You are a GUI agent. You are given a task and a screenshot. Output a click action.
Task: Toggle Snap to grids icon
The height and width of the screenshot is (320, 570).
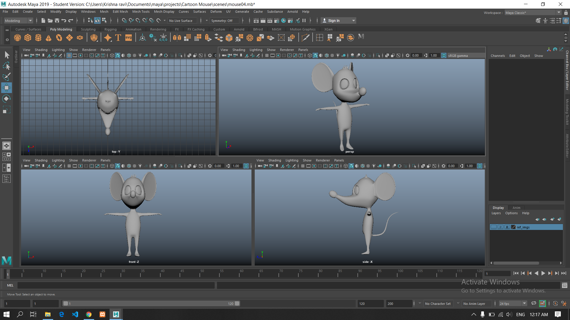point(124,20)
